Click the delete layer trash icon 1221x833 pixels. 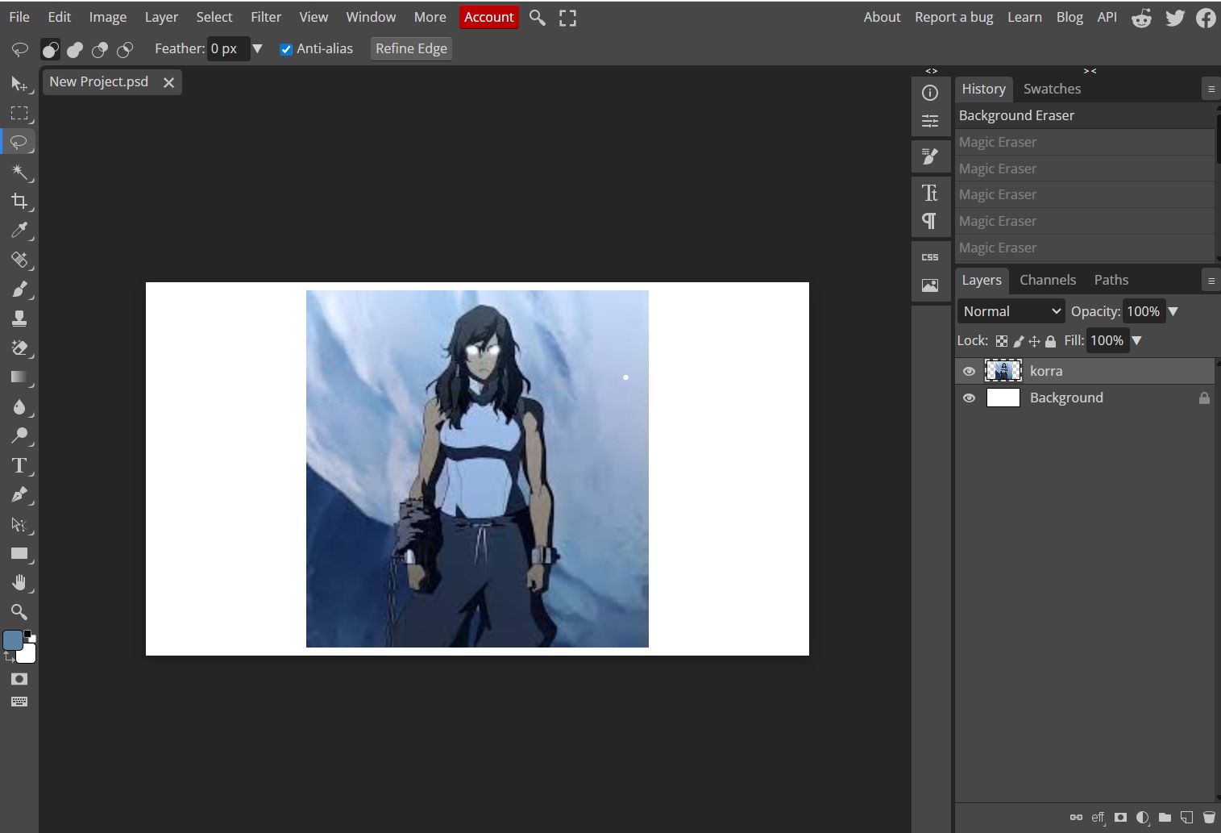[1209, 817]
